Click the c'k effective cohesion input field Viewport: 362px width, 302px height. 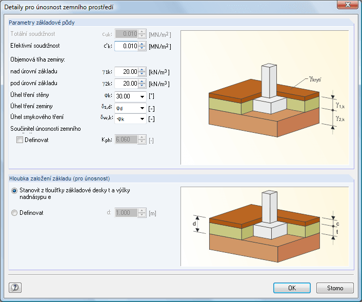point(126,46)
